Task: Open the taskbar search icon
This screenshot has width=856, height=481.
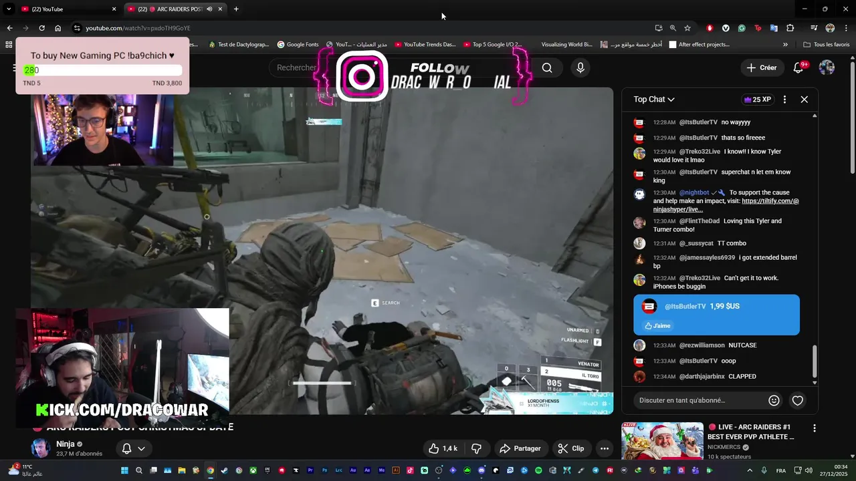Action: point(139,470)
